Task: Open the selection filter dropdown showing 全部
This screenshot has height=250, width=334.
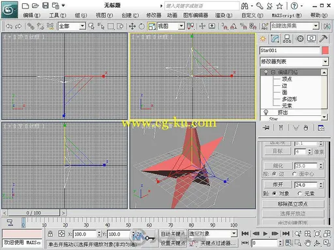Action: 72,26
